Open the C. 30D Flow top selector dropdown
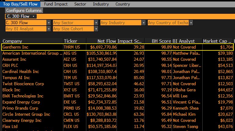The image size is (235, 131). click(x=21, y=16)
